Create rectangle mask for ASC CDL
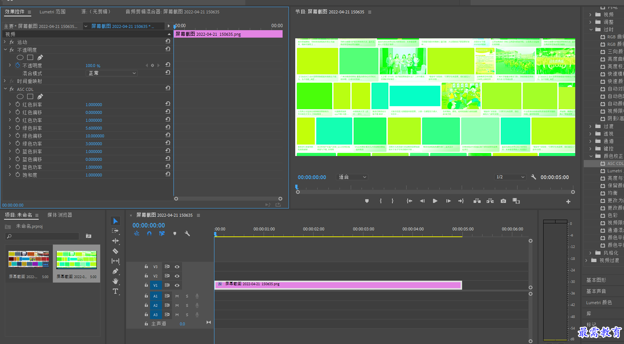This screenshot has height=344, width=624. click(x=30, y=96)
